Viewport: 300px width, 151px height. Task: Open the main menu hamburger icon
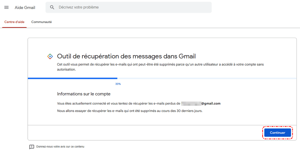(6, 7)
